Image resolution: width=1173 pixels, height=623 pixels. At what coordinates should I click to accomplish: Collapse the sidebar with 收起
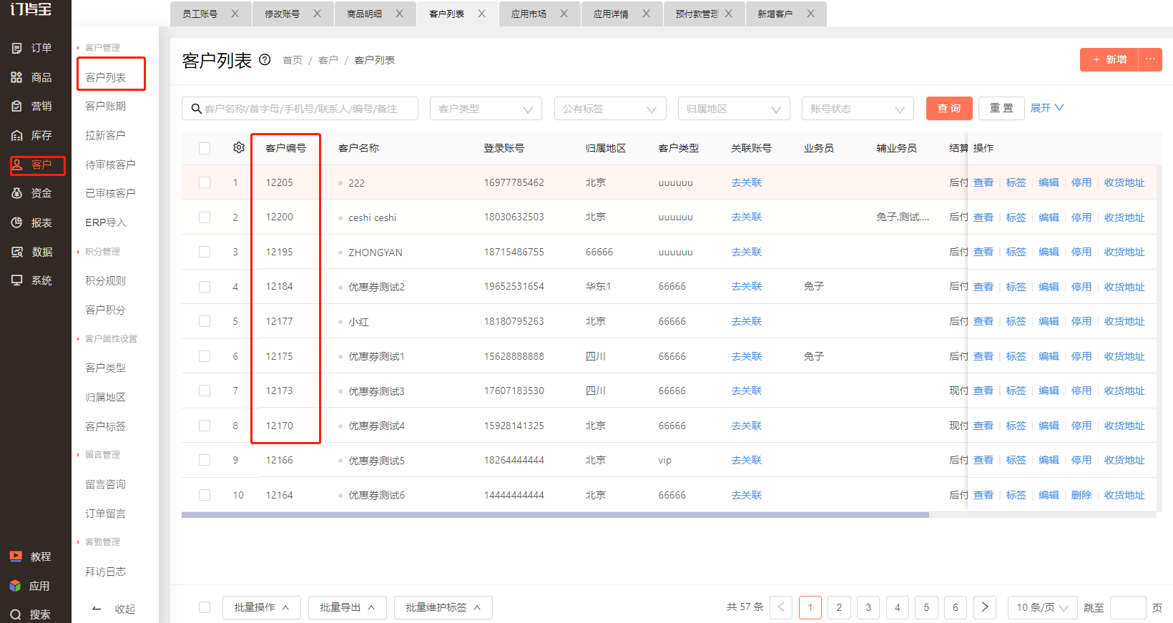tap(114, 609)
